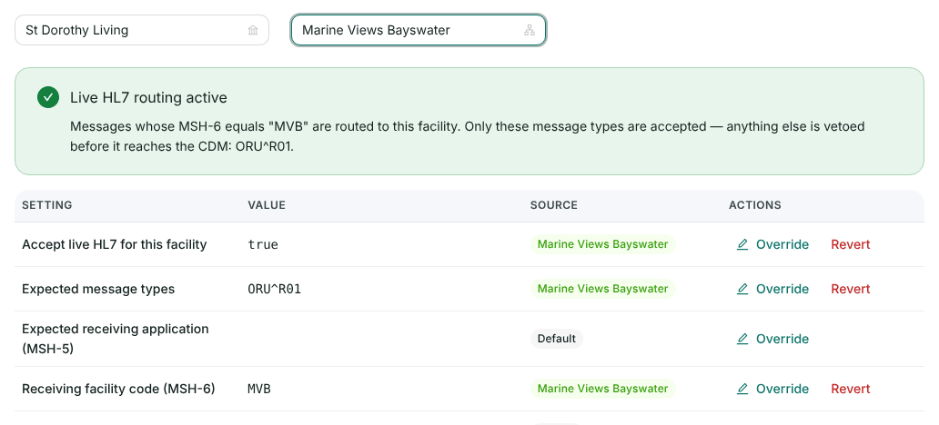Image resolution: width=939 pixels, height=425 pixels.
Task: Select the ORU^R01 table value
Action: 274,289
